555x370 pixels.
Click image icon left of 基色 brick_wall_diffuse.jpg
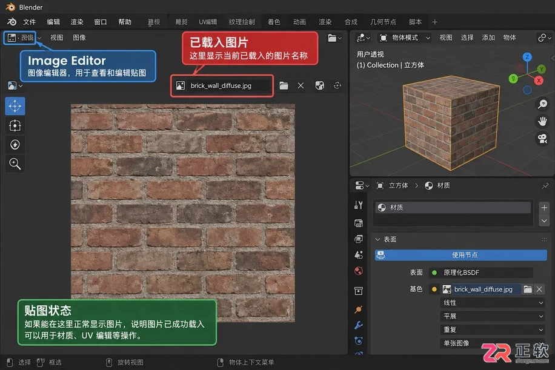[x=447, y=289]
